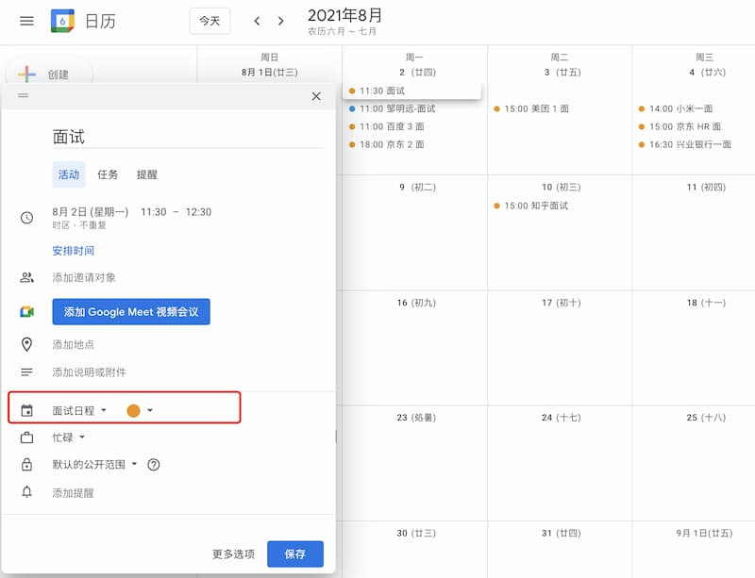Switch to the 提醒 tab
The width and height of the screenshot is (755, 578).
147,174
